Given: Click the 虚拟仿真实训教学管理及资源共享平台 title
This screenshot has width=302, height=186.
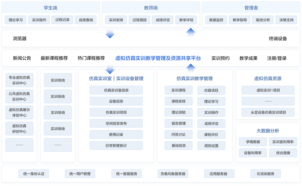Looking at the screenshot, I should pyautogui.click(x=158, y=58).
